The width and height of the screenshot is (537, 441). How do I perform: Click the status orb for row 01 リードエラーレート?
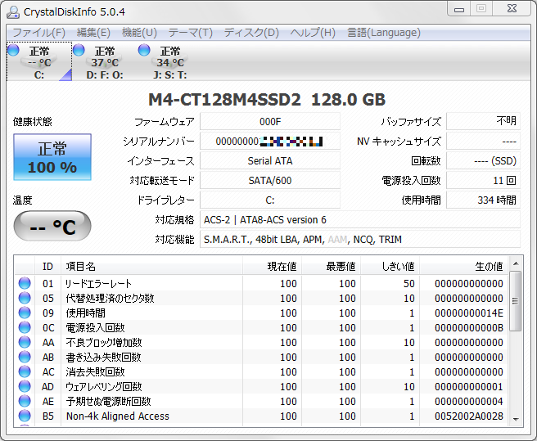(x=25, y=283)
